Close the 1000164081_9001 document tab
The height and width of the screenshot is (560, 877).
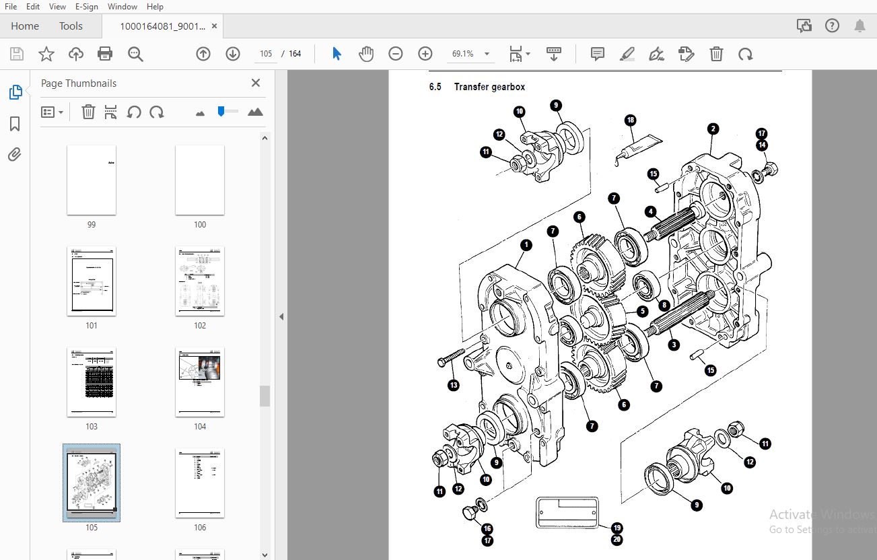pyautogui.click(x=215, y=26)
